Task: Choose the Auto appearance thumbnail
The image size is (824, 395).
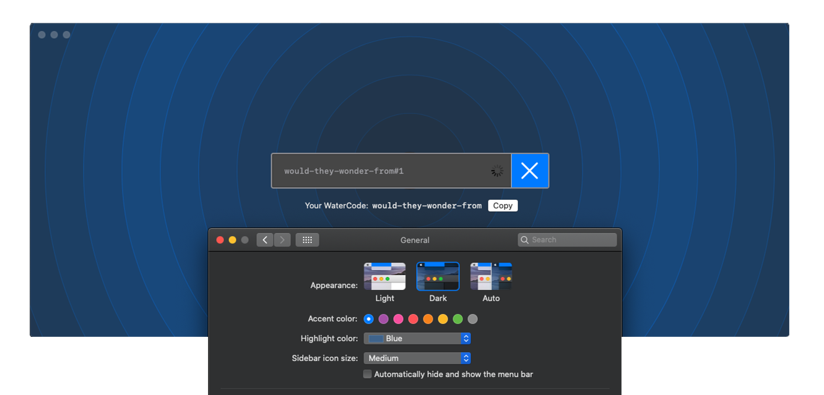Action: coord(491,276)
